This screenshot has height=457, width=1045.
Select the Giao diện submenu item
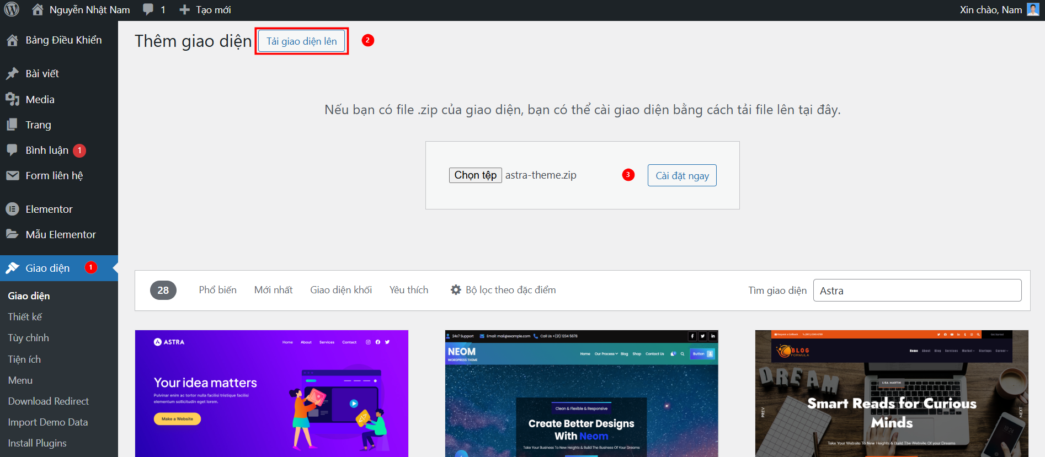(x=29, y=296)
